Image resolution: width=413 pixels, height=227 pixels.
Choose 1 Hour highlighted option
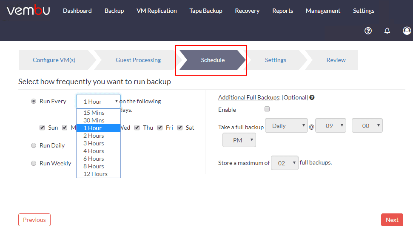[x=99, y=128]
